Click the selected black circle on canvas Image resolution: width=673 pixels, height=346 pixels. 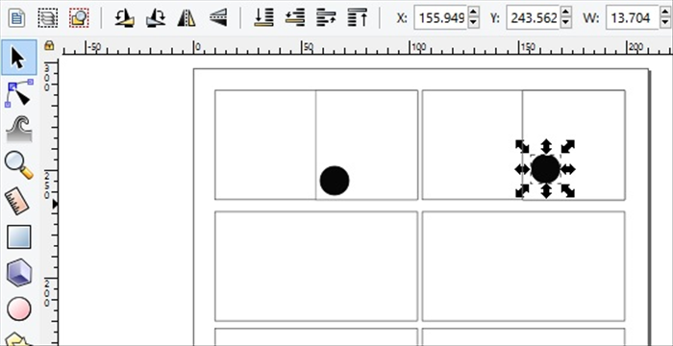point(545,169)
